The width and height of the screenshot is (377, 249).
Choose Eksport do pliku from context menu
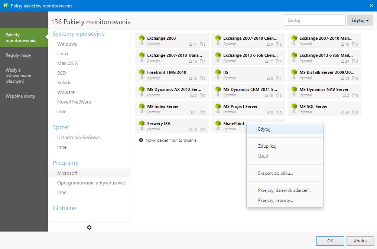click(275, 173)
